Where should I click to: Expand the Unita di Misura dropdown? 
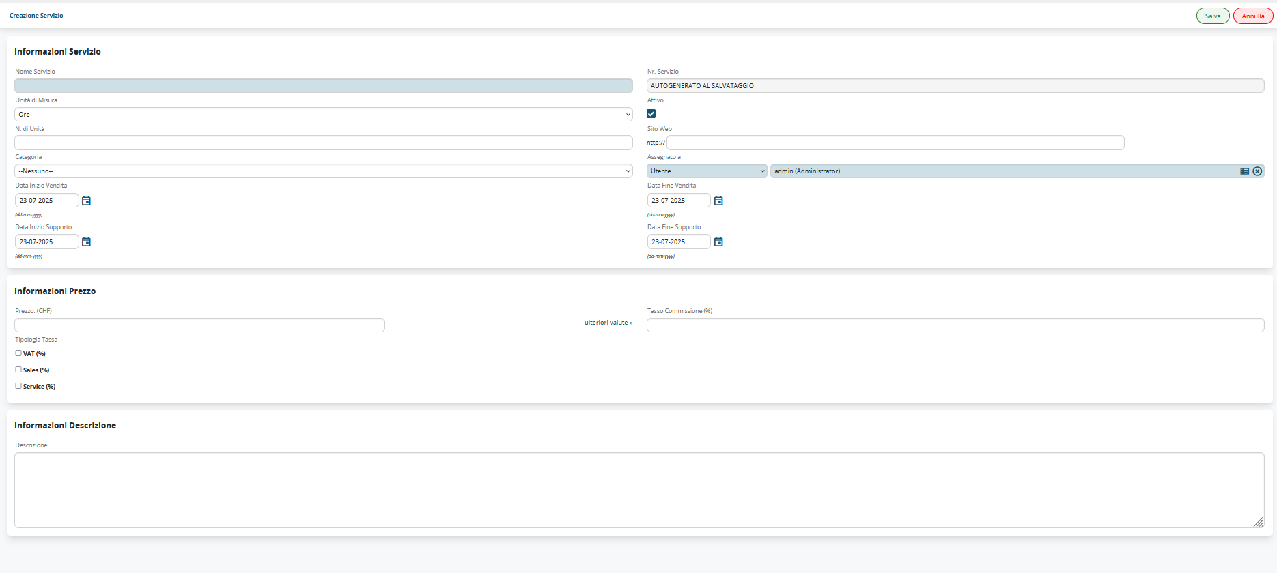click(323, 115)
